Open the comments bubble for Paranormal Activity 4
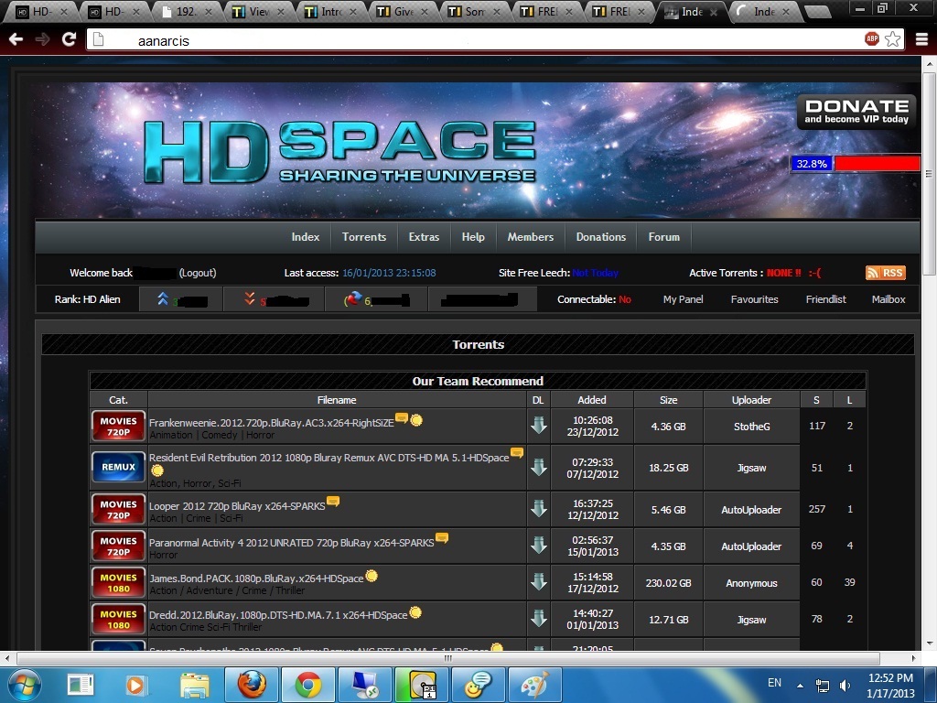The height and width of the screenshot is (703, 937). 442,537
